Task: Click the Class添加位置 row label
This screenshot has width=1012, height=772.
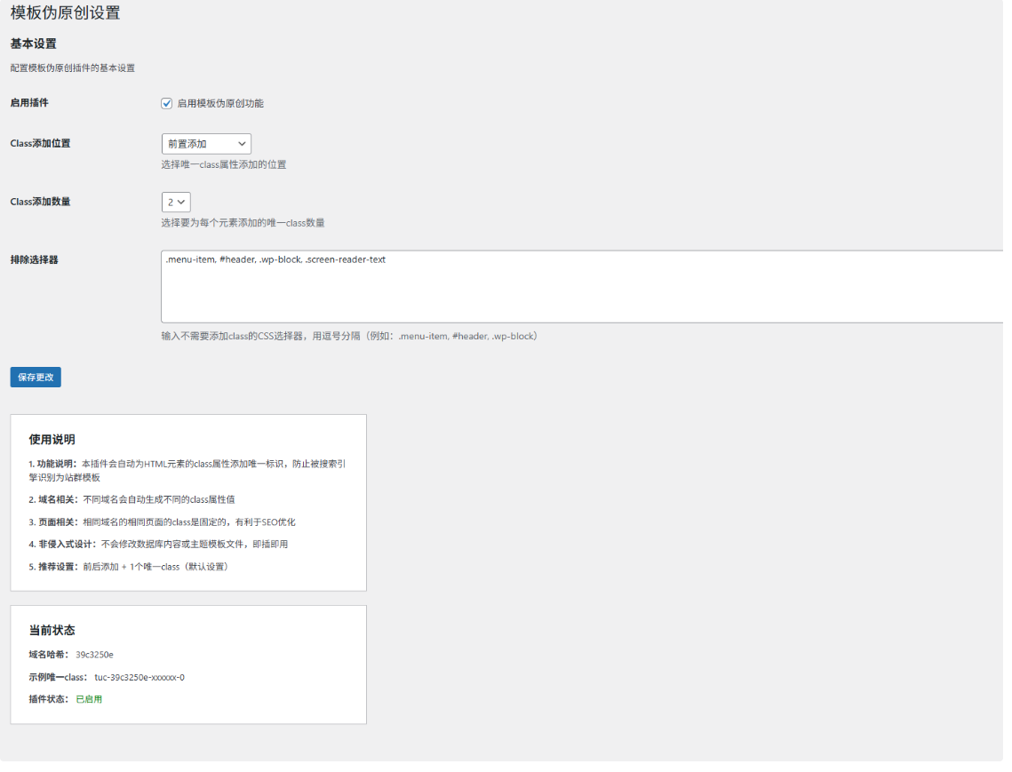Action: click(x=40, y=143)
